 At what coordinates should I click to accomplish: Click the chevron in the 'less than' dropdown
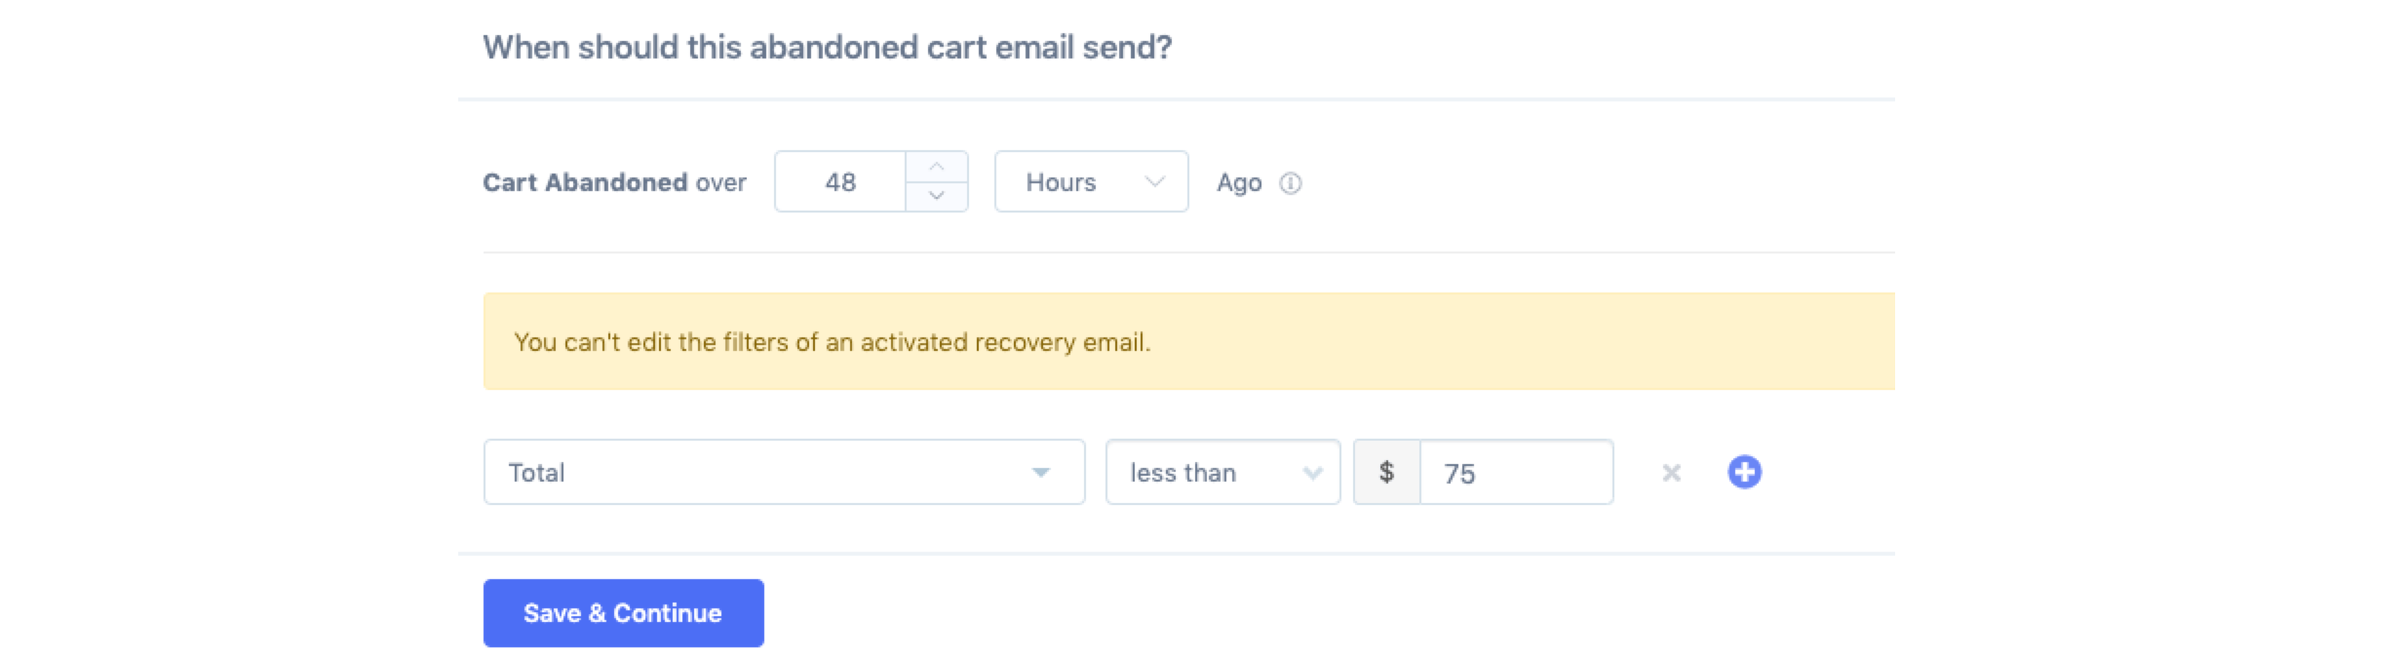coord(1312,473)
